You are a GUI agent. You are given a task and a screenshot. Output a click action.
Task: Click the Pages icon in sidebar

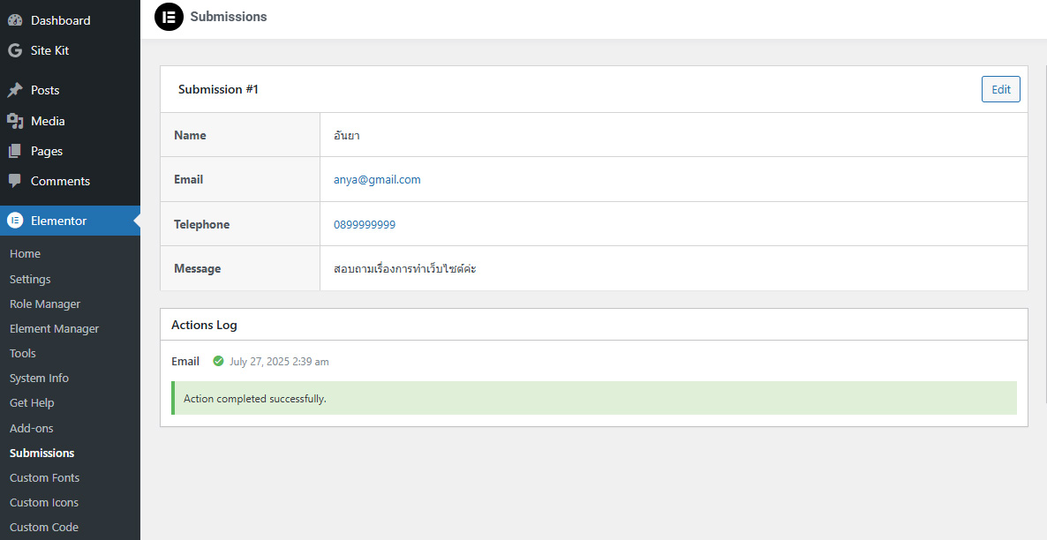coord(15,151)
